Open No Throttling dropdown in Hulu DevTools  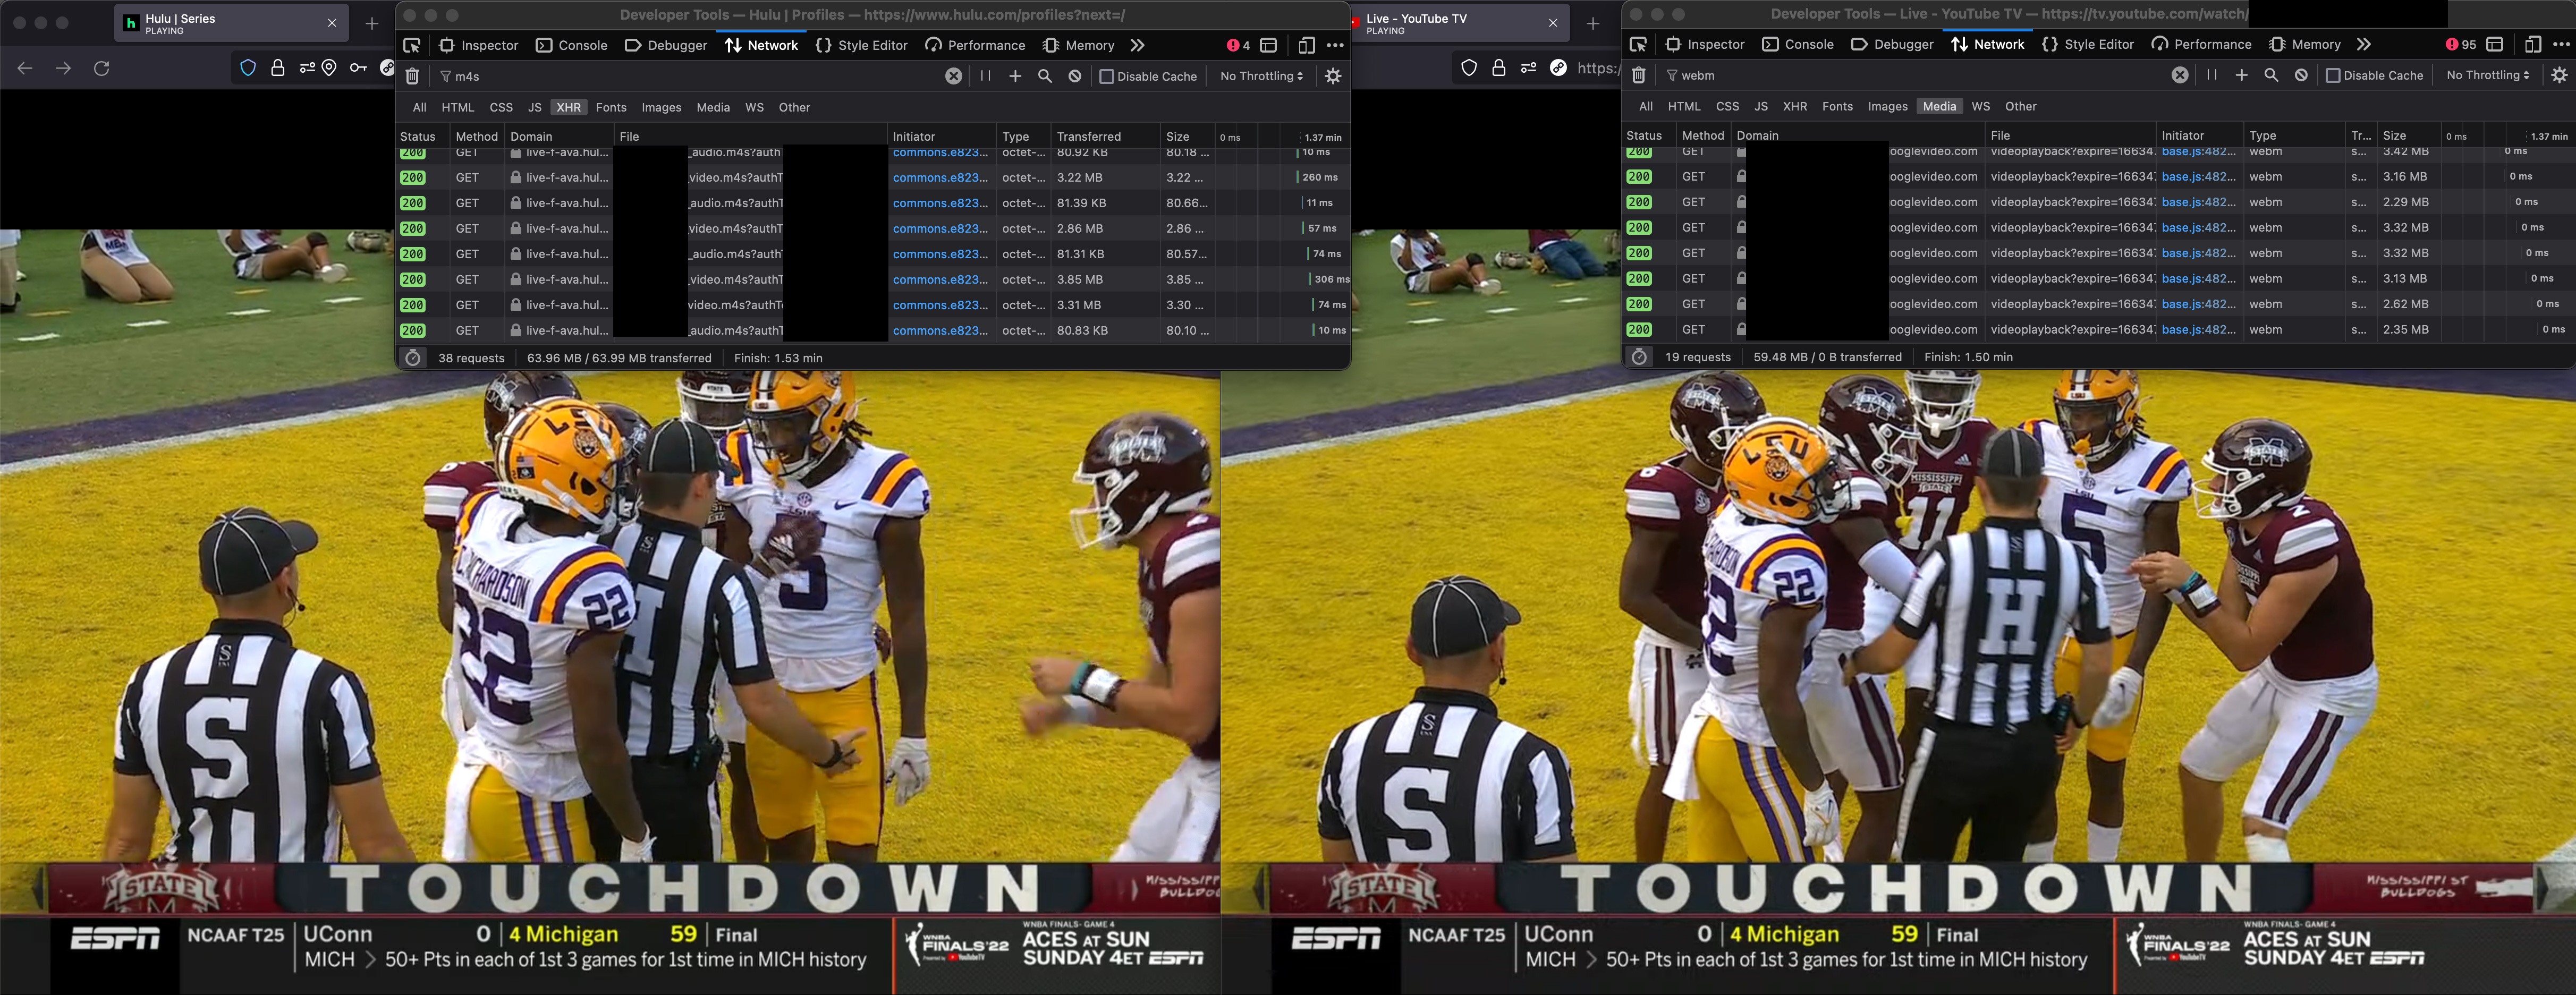coord(1262,76)
